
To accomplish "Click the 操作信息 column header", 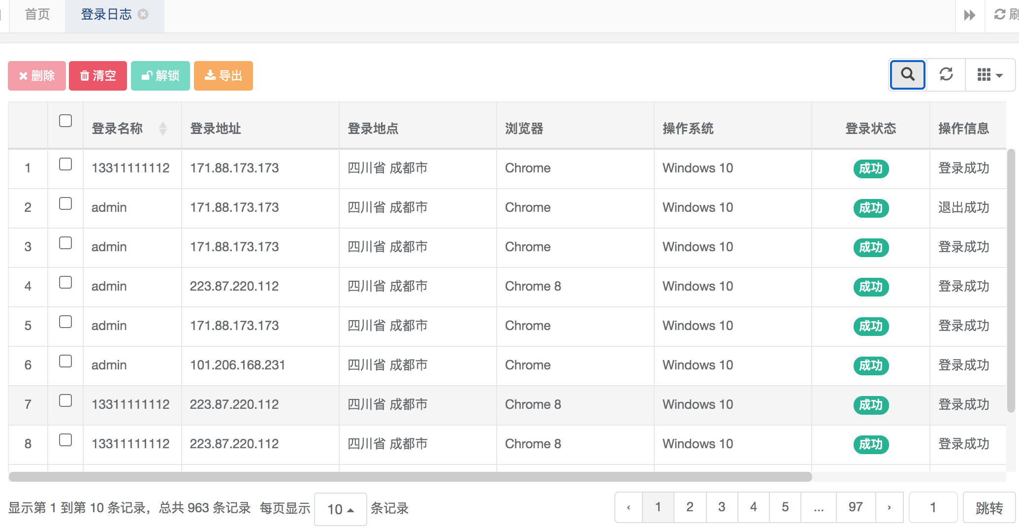I will coord(964,129).
